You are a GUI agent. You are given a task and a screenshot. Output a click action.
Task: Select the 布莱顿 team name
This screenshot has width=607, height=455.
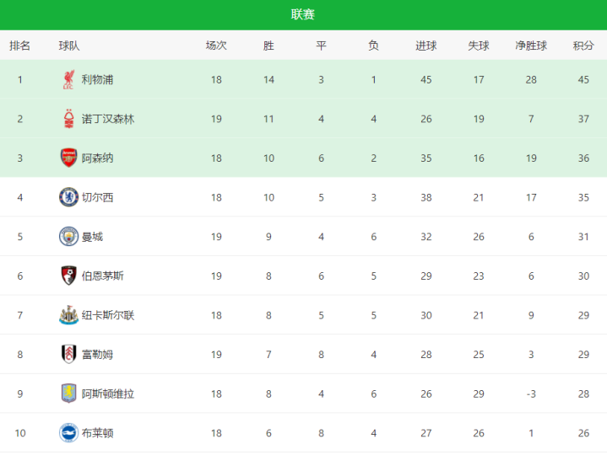[x=97, y=433]
